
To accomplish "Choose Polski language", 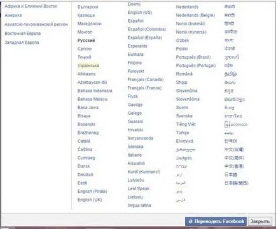I will (182, 49).
